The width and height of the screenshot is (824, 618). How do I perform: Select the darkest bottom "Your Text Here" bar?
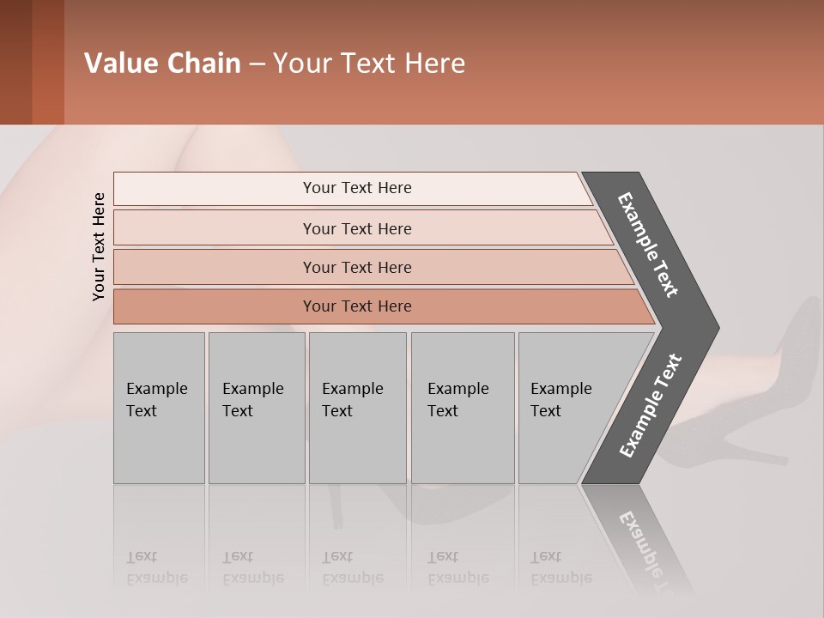356,306
